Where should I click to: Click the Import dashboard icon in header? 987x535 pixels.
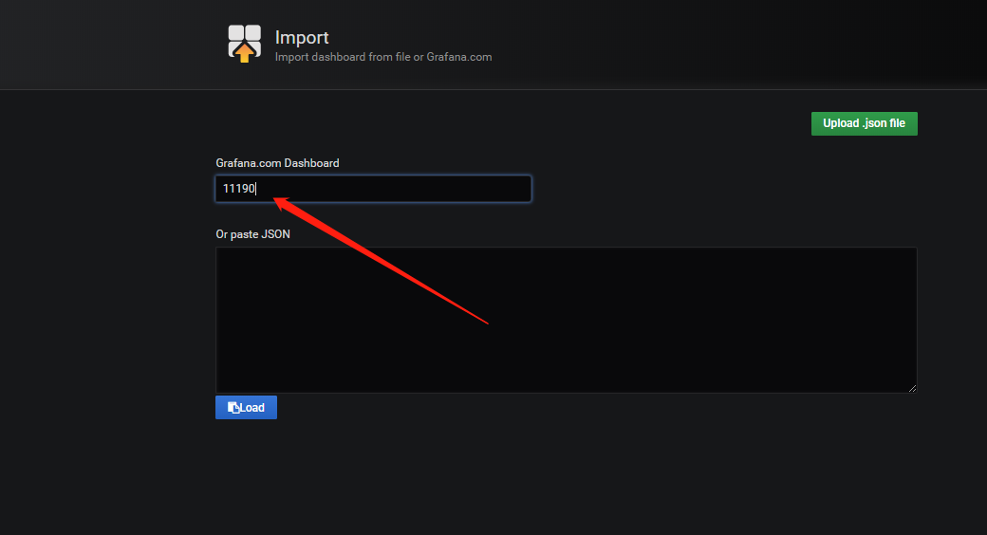click(244, 44)
